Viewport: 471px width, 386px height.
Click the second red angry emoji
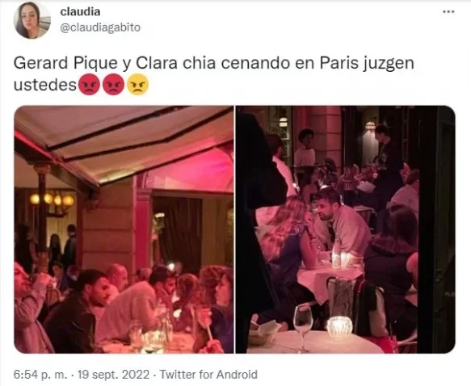click(113, 85)
